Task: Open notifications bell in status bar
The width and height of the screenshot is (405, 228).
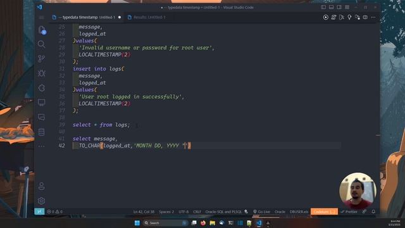Action: click(373, 212)
